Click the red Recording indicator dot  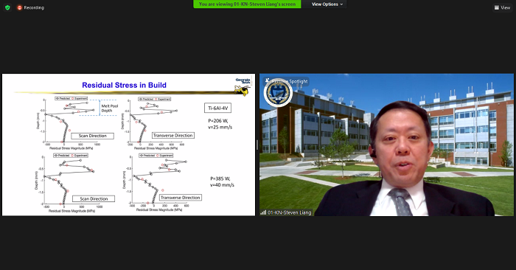(x=19, y=7)
